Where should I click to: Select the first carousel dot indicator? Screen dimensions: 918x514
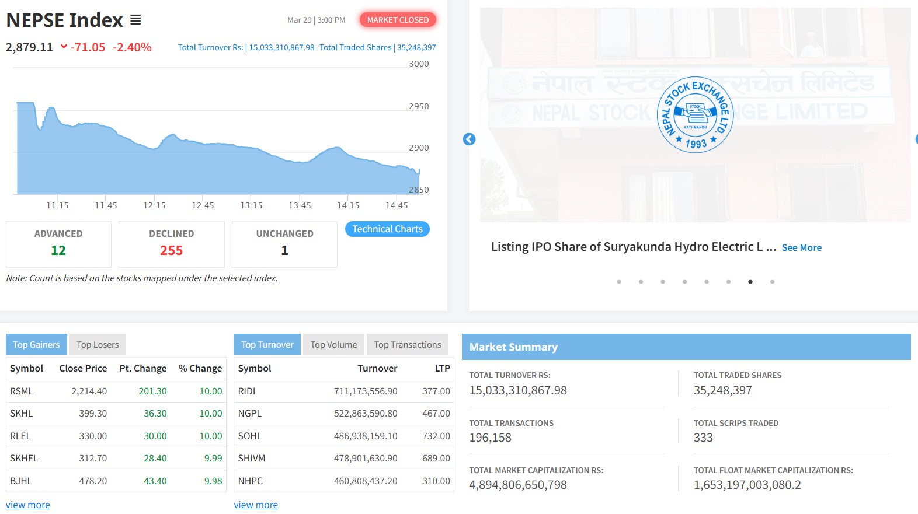(x=619, y=282)
